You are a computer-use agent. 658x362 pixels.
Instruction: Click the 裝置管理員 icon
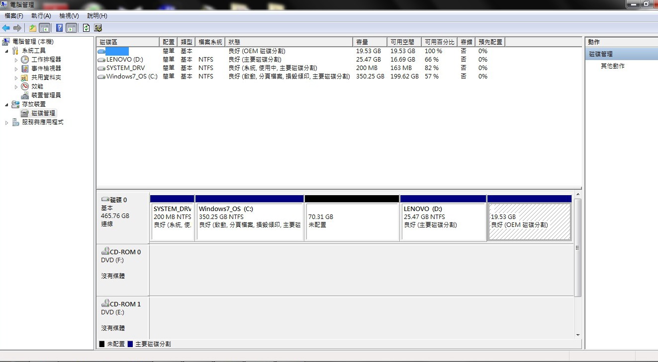25,95
